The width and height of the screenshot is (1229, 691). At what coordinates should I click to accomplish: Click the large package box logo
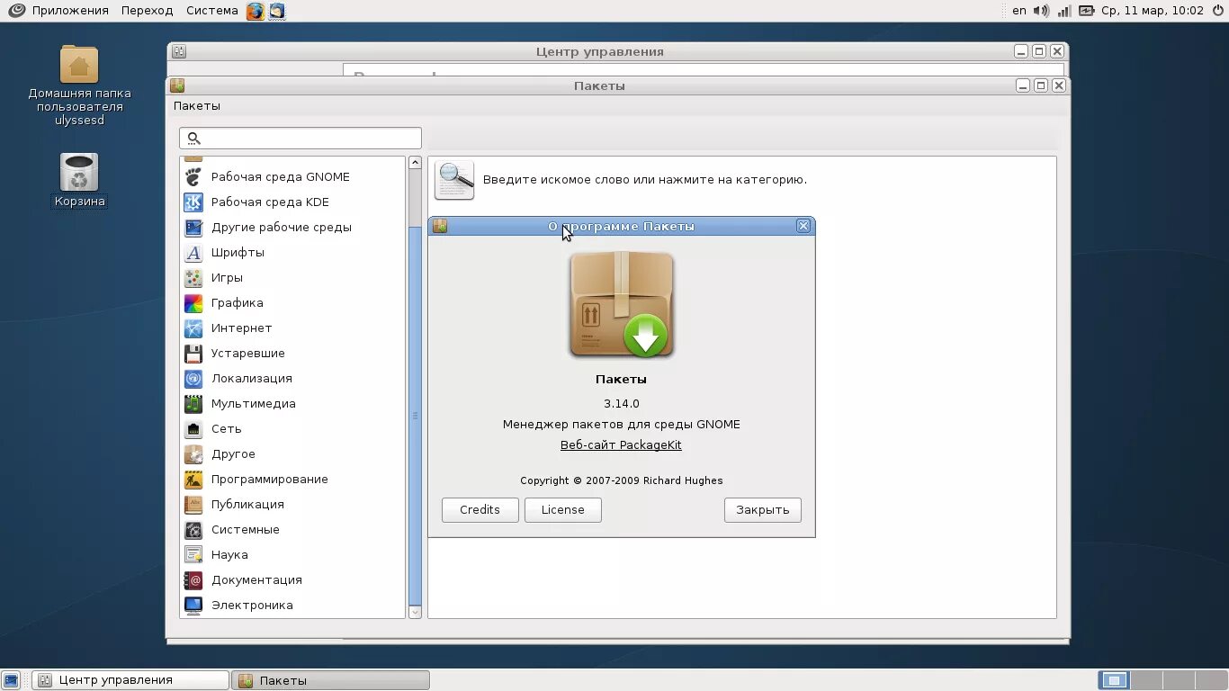click(x=622, y=305)
